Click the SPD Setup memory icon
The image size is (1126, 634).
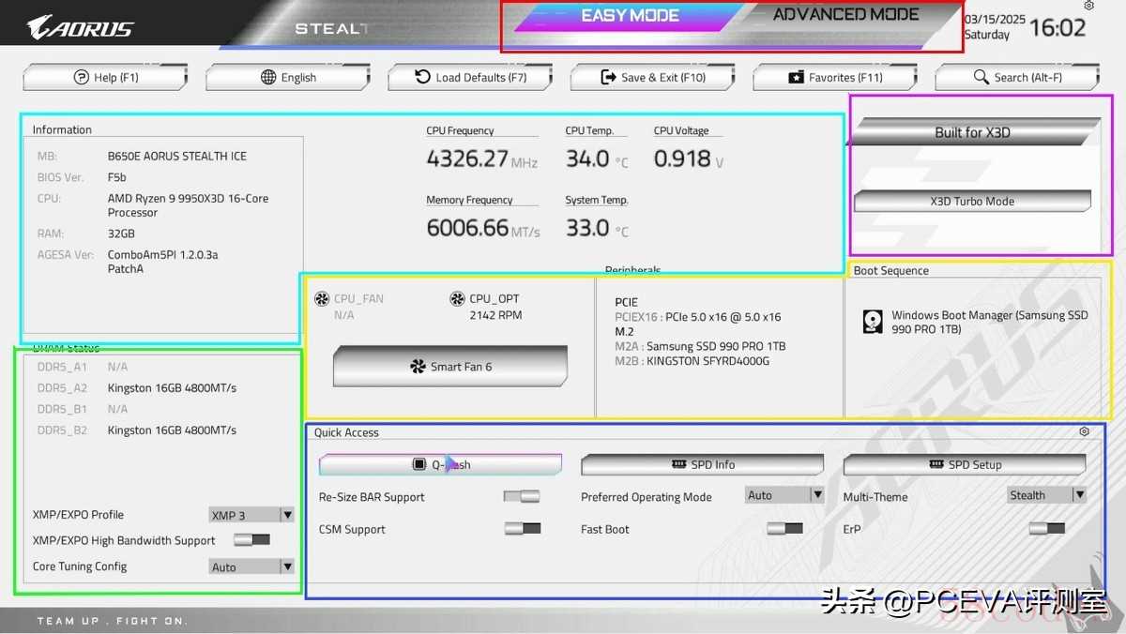936,464
